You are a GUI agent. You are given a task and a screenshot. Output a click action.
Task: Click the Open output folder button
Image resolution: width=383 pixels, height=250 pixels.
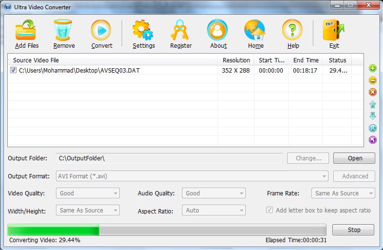(x=354, y=158)
